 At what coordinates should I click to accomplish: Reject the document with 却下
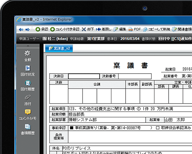pyautogui.click(x=88, y=29)
